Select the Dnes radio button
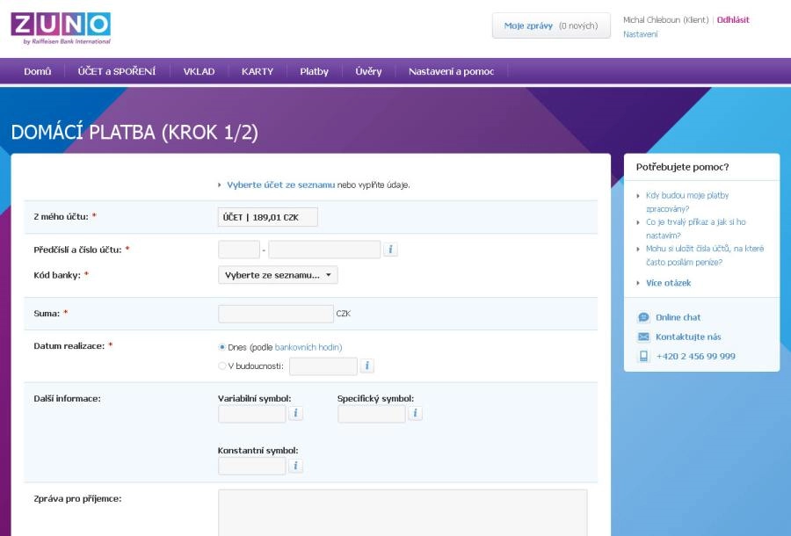 [222, 347]
